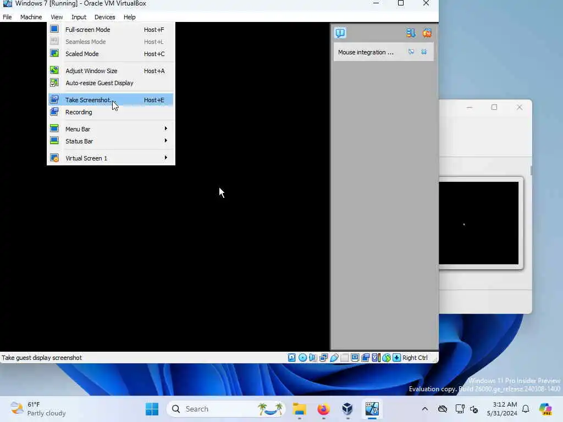Click the taskbar Search box

pos(226,409)
